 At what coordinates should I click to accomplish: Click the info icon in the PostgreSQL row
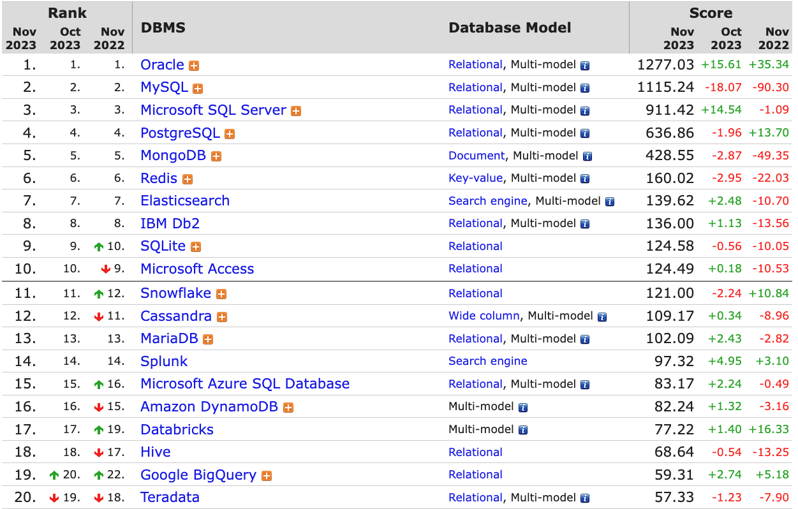(x=585, y=133)
